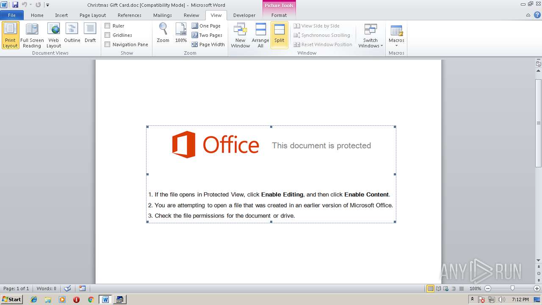Open the Windows Start menu
The height and width of the screenshot is (305, 542).
tap(12, 299)
